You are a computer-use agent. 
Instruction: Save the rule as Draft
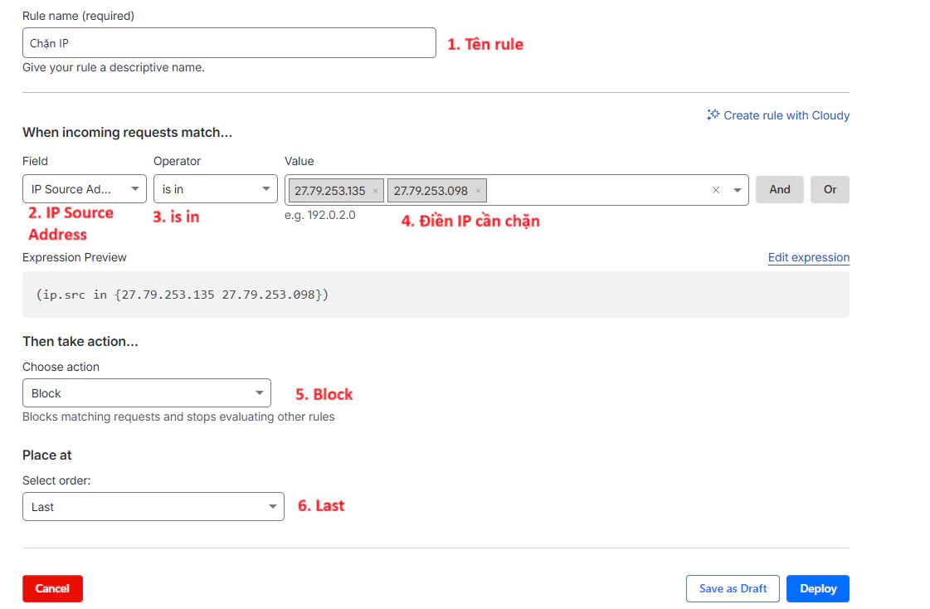[x=733, y=588]
